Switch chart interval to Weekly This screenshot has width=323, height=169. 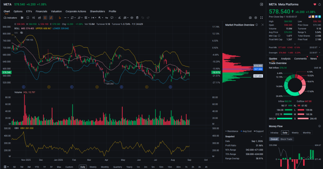93,167
